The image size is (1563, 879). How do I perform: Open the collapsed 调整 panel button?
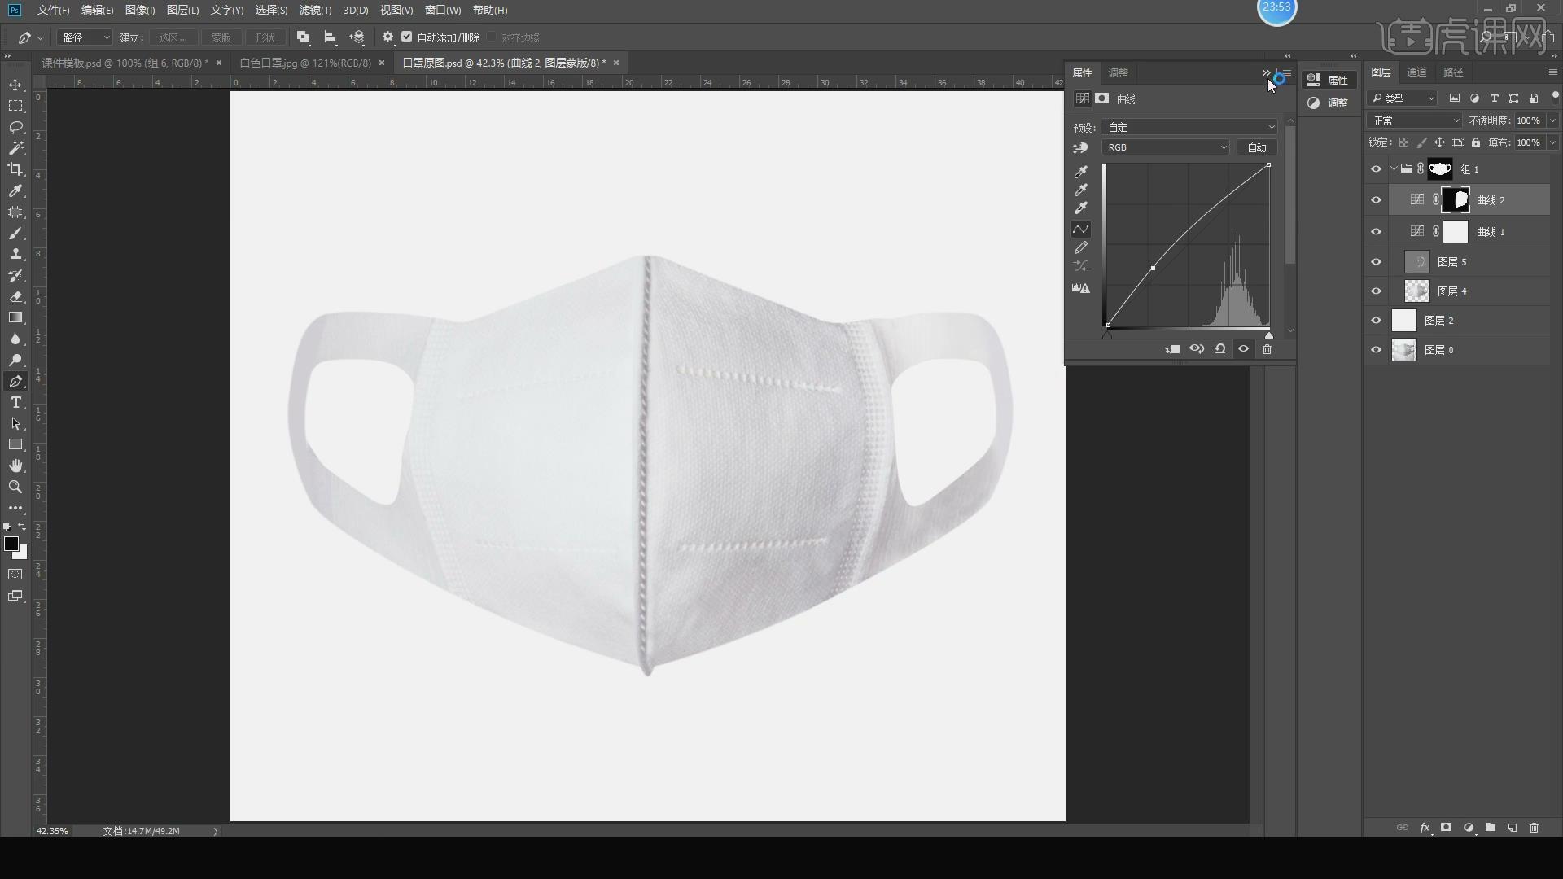click(1329, 103)
